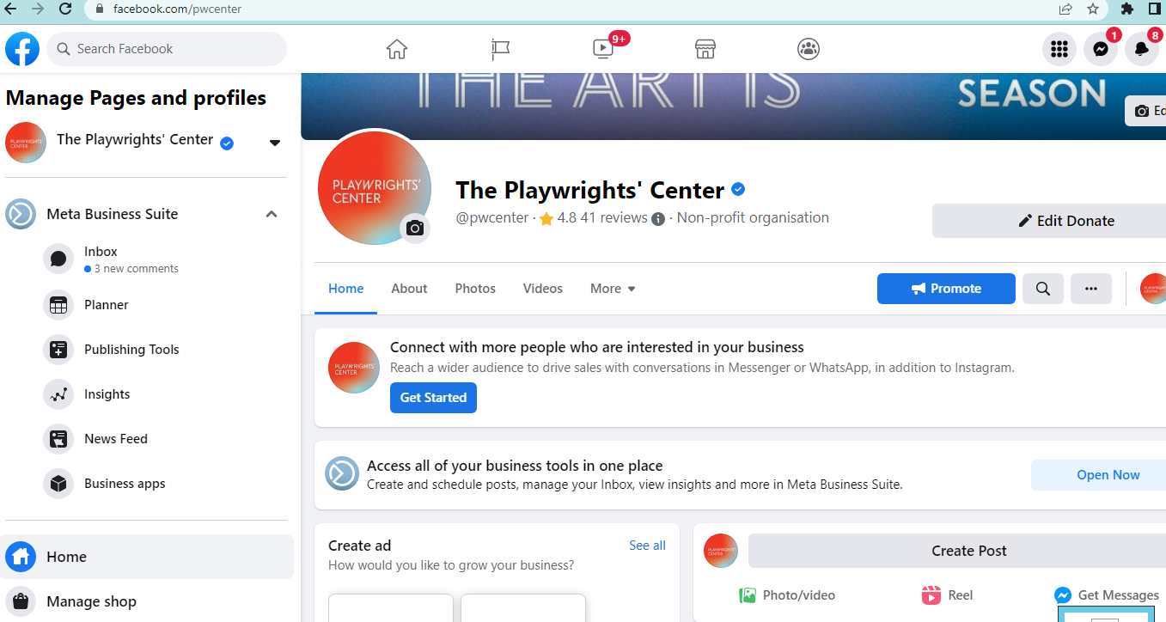The width and height of the screenshot is (1166, 622).
Task: Click the Search Facebook field
Action: pyautogui.click(x=167, y=49)
